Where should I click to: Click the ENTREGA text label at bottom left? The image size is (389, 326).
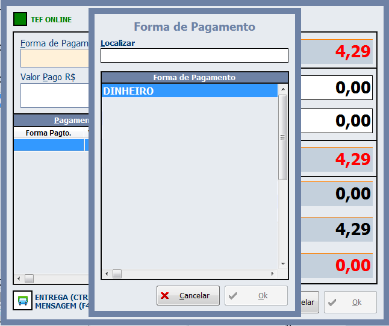[61, 298]
